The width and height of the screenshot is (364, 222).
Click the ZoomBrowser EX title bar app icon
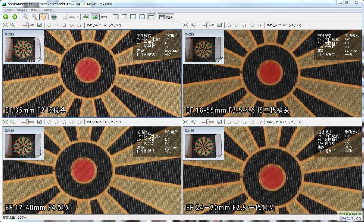(4, 3)
